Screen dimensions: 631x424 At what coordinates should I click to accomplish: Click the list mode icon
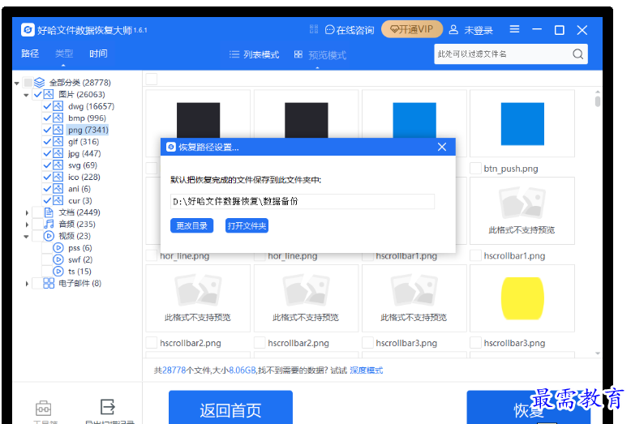(234, 54)
